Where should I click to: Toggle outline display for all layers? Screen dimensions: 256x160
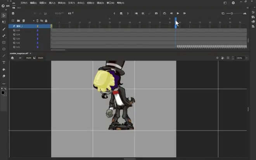(x=37, y=21)
